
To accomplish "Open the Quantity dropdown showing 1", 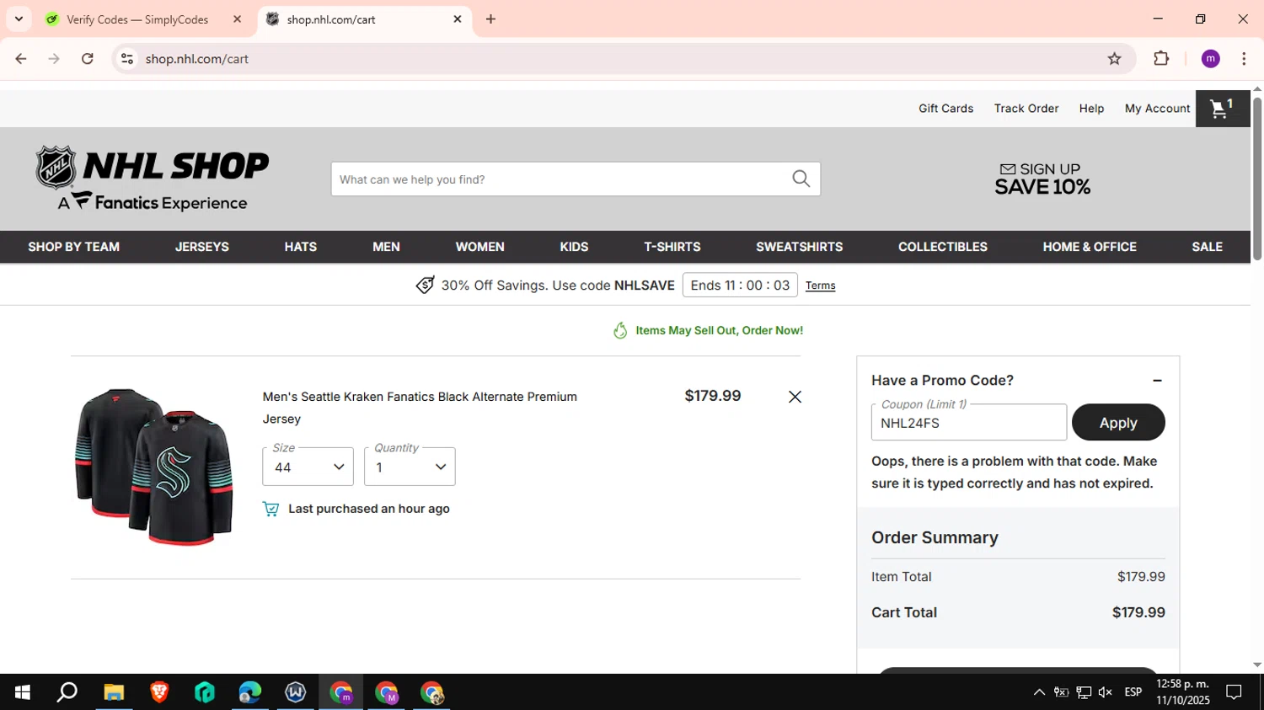I will pos(410,467).
